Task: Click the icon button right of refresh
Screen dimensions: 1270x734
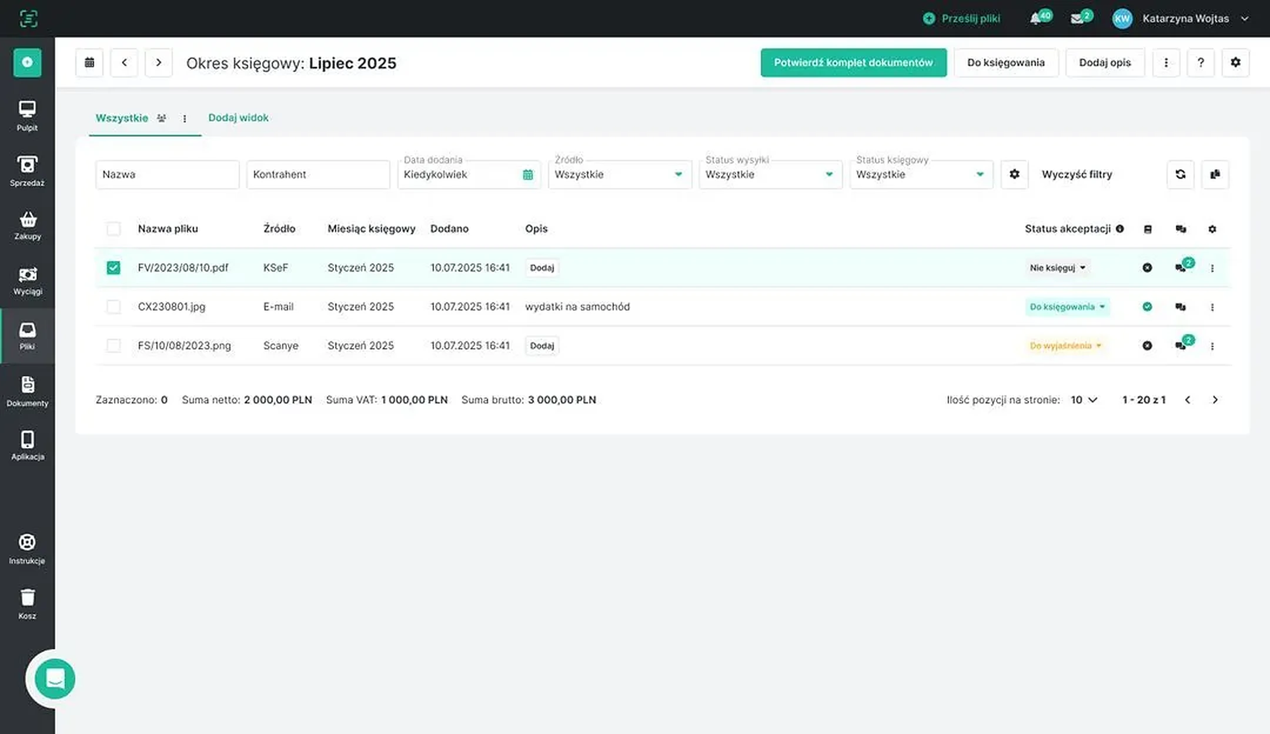Action: 1215,174
